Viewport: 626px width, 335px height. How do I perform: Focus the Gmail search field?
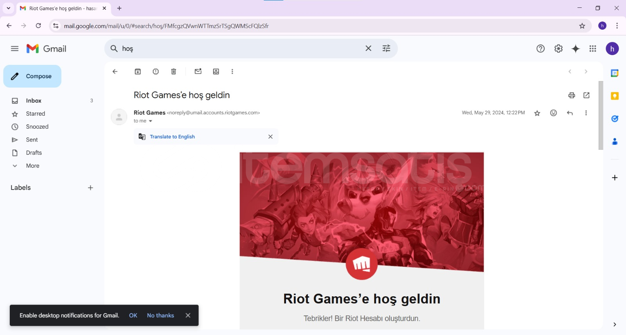(x=241, y=48)
